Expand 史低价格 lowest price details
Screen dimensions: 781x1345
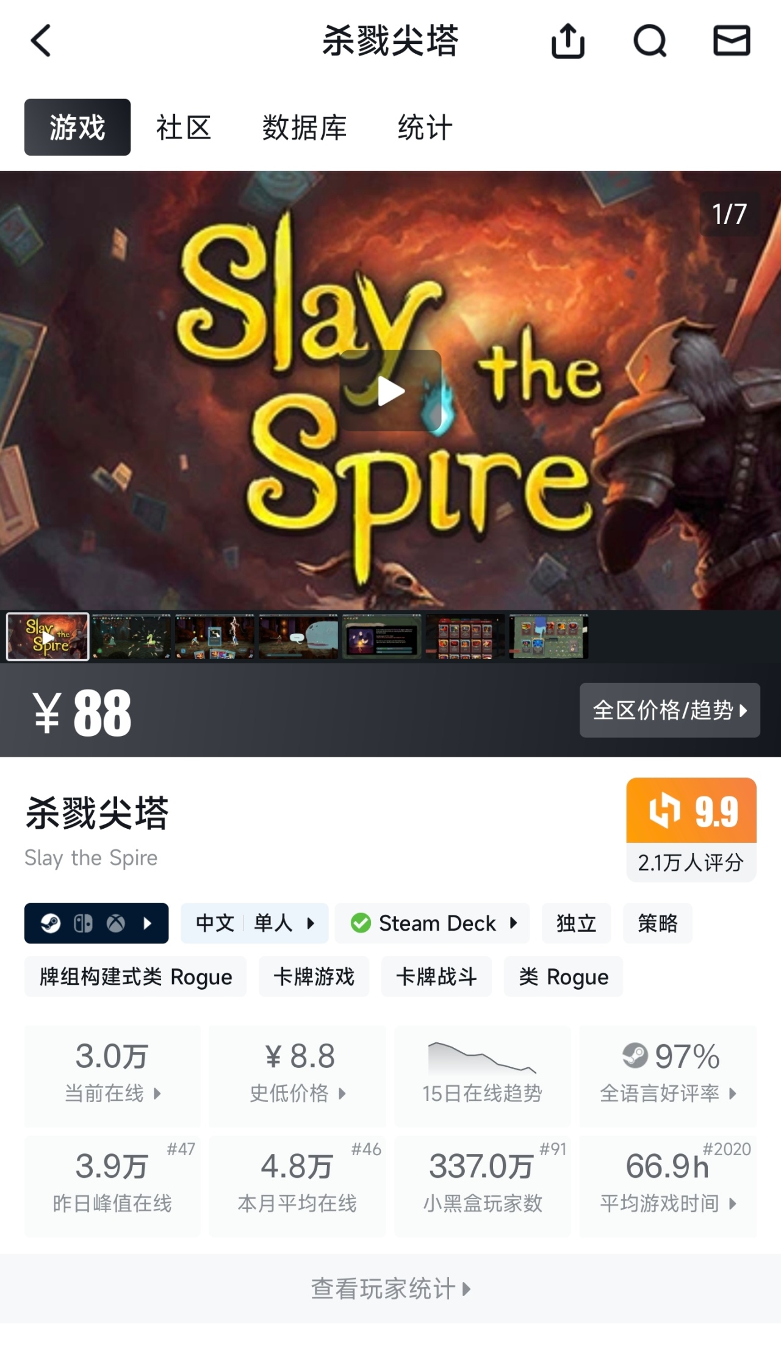[x=297, y=1076]
